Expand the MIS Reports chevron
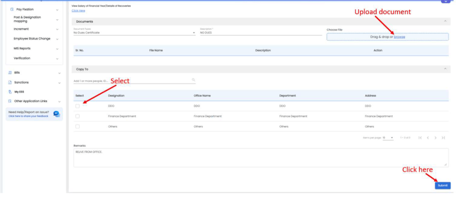This screenshot has width=459, height=200. (57, 49)
